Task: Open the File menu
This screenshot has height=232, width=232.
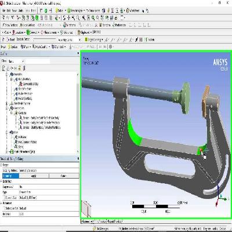Action: (3, 10)
